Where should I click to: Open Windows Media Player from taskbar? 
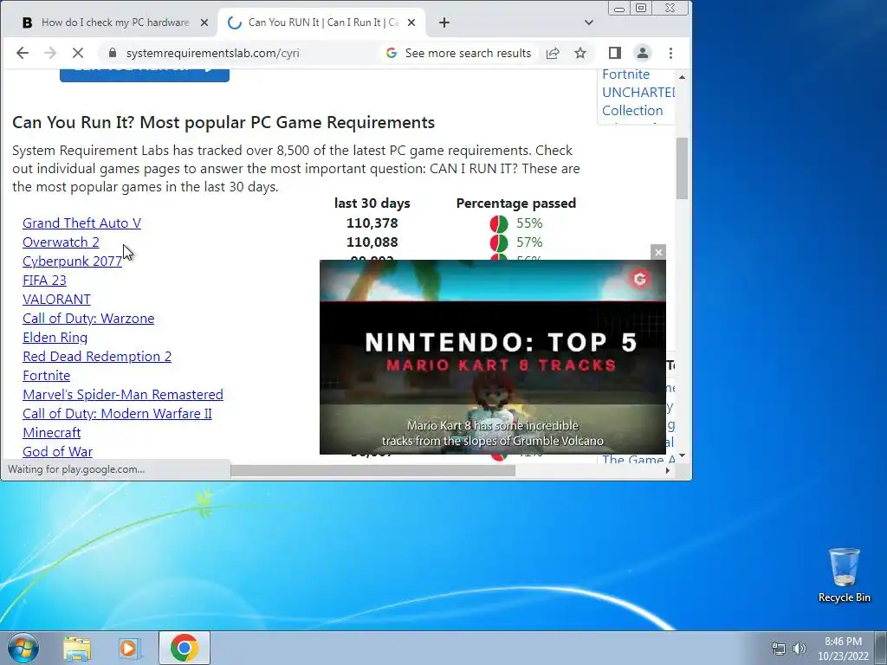129,649
